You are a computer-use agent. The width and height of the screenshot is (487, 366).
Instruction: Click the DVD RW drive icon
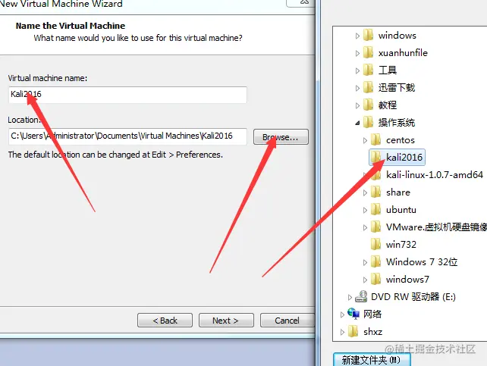[361, 296]
